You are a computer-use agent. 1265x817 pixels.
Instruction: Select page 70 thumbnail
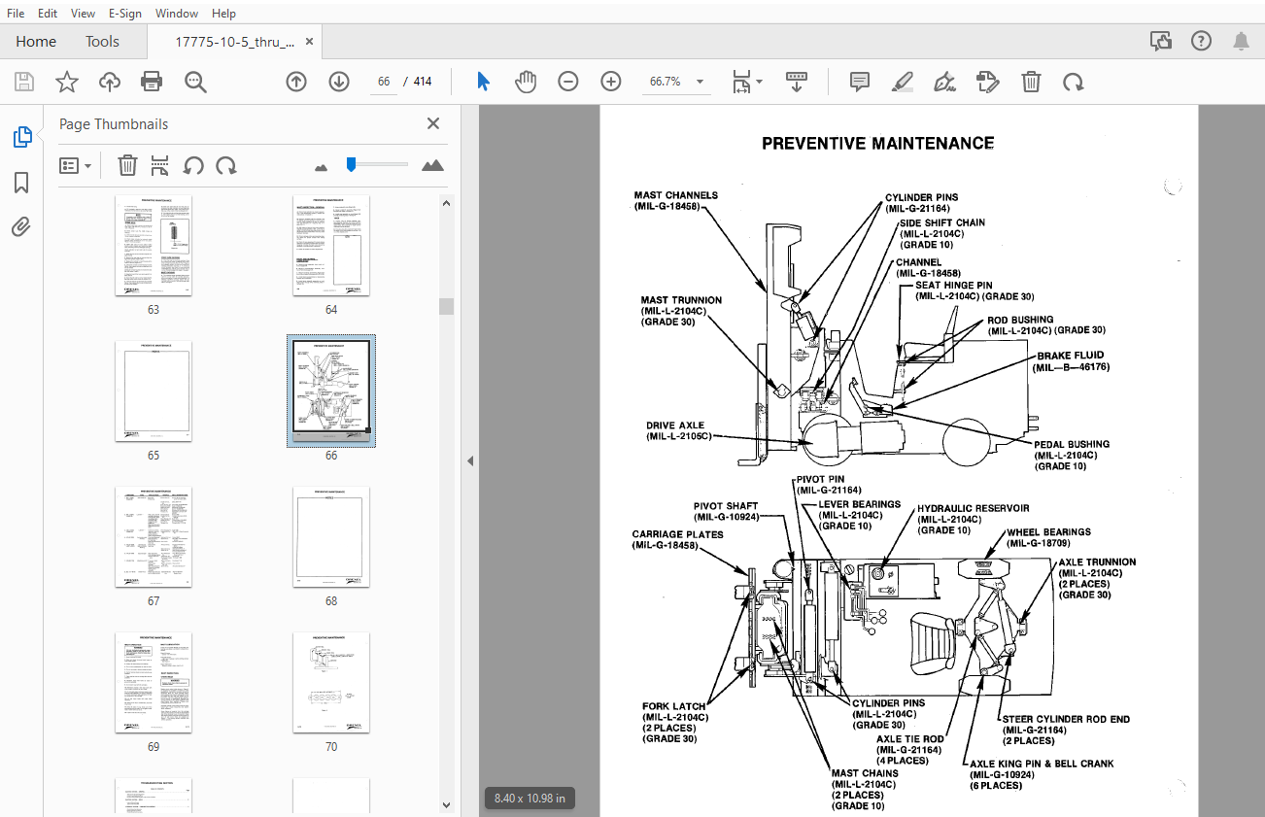(x=331, y=682)
